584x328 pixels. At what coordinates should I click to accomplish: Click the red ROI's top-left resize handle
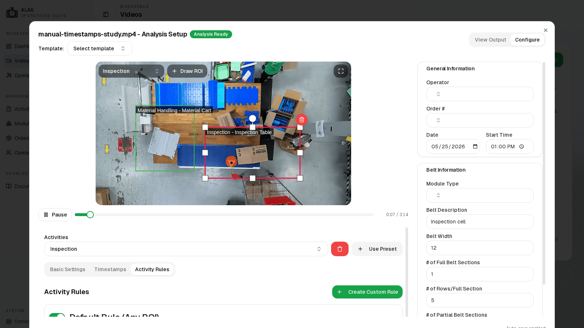point(205,127)
